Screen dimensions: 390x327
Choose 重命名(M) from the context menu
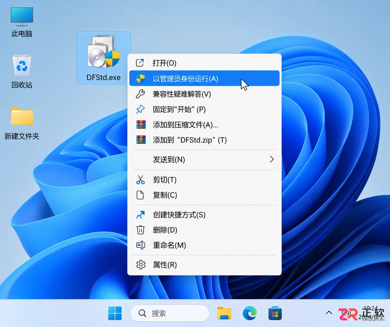(204, 245)
